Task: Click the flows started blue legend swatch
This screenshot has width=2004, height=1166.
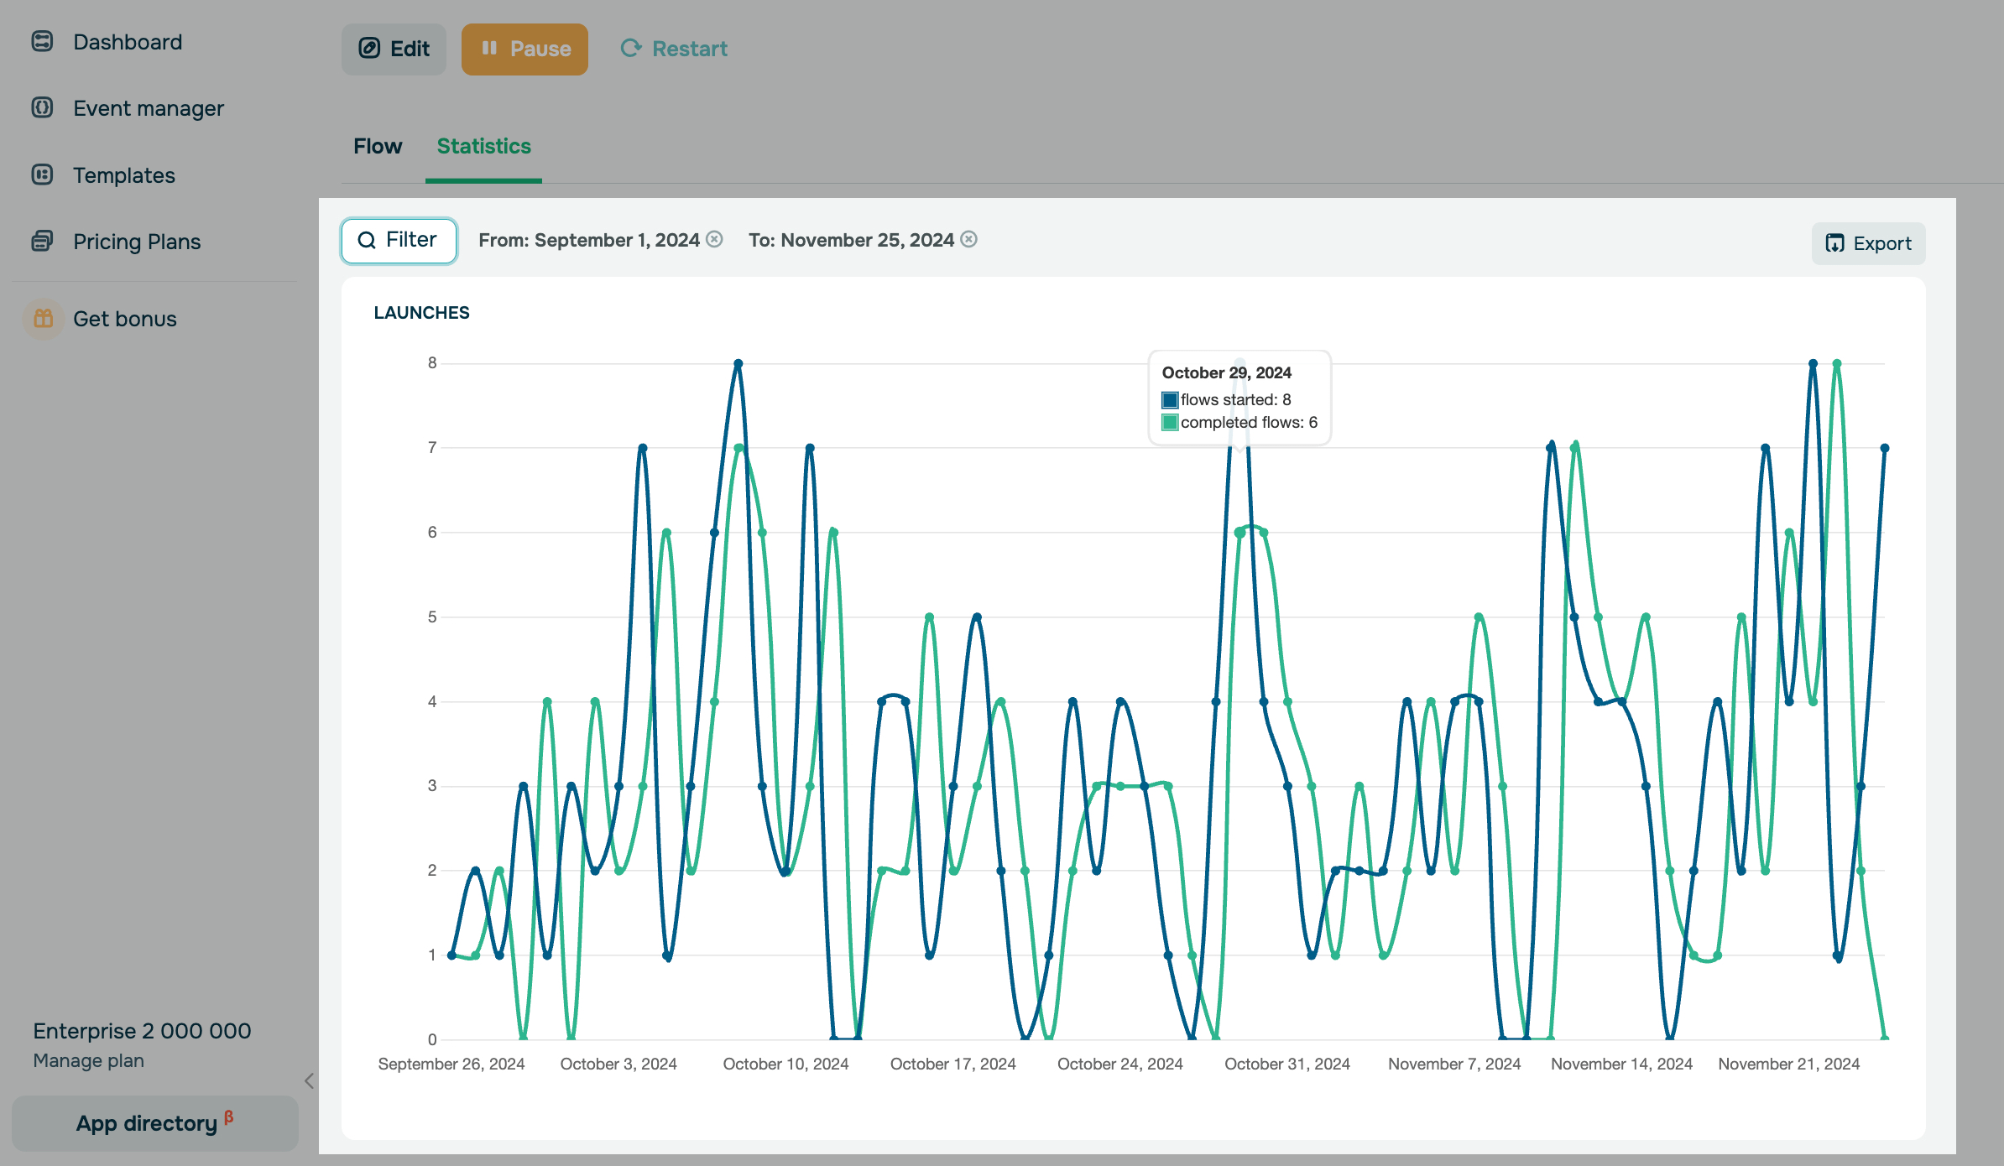Action: pos(1170,399)
